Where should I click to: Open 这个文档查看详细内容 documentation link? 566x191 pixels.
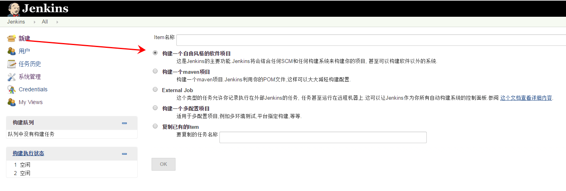click(x=526, y=98)
